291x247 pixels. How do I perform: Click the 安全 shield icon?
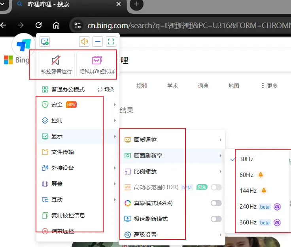(x=45, y=104)
